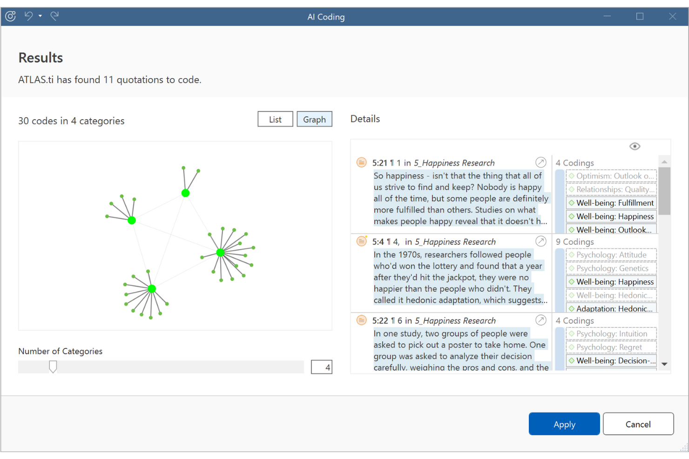Click the scroll-down arrow in Details panel
Viewport: 689px width, 459px height.
point(664,364)
